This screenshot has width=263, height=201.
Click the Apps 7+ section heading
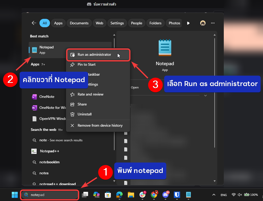38,64
